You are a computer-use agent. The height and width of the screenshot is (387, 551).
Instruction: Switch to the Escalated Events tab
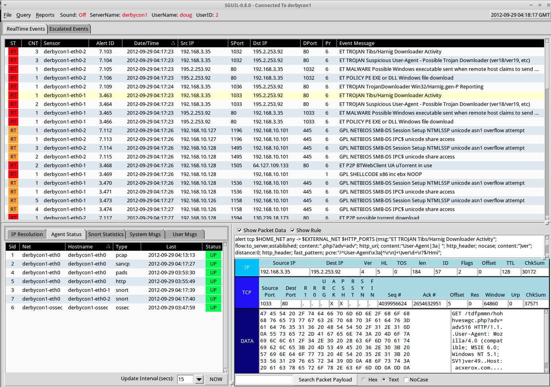[68, 29]
